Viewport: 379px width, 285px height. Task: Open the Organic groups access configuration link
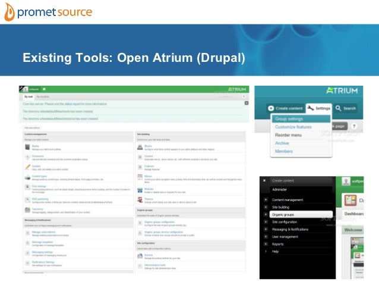163,232
